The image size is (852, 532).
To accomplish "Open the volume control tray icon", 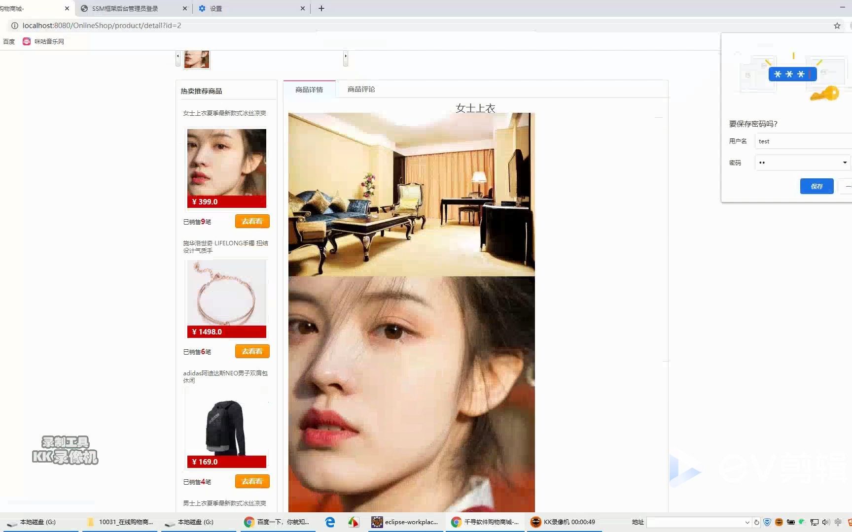I will [x=826, y=522].
